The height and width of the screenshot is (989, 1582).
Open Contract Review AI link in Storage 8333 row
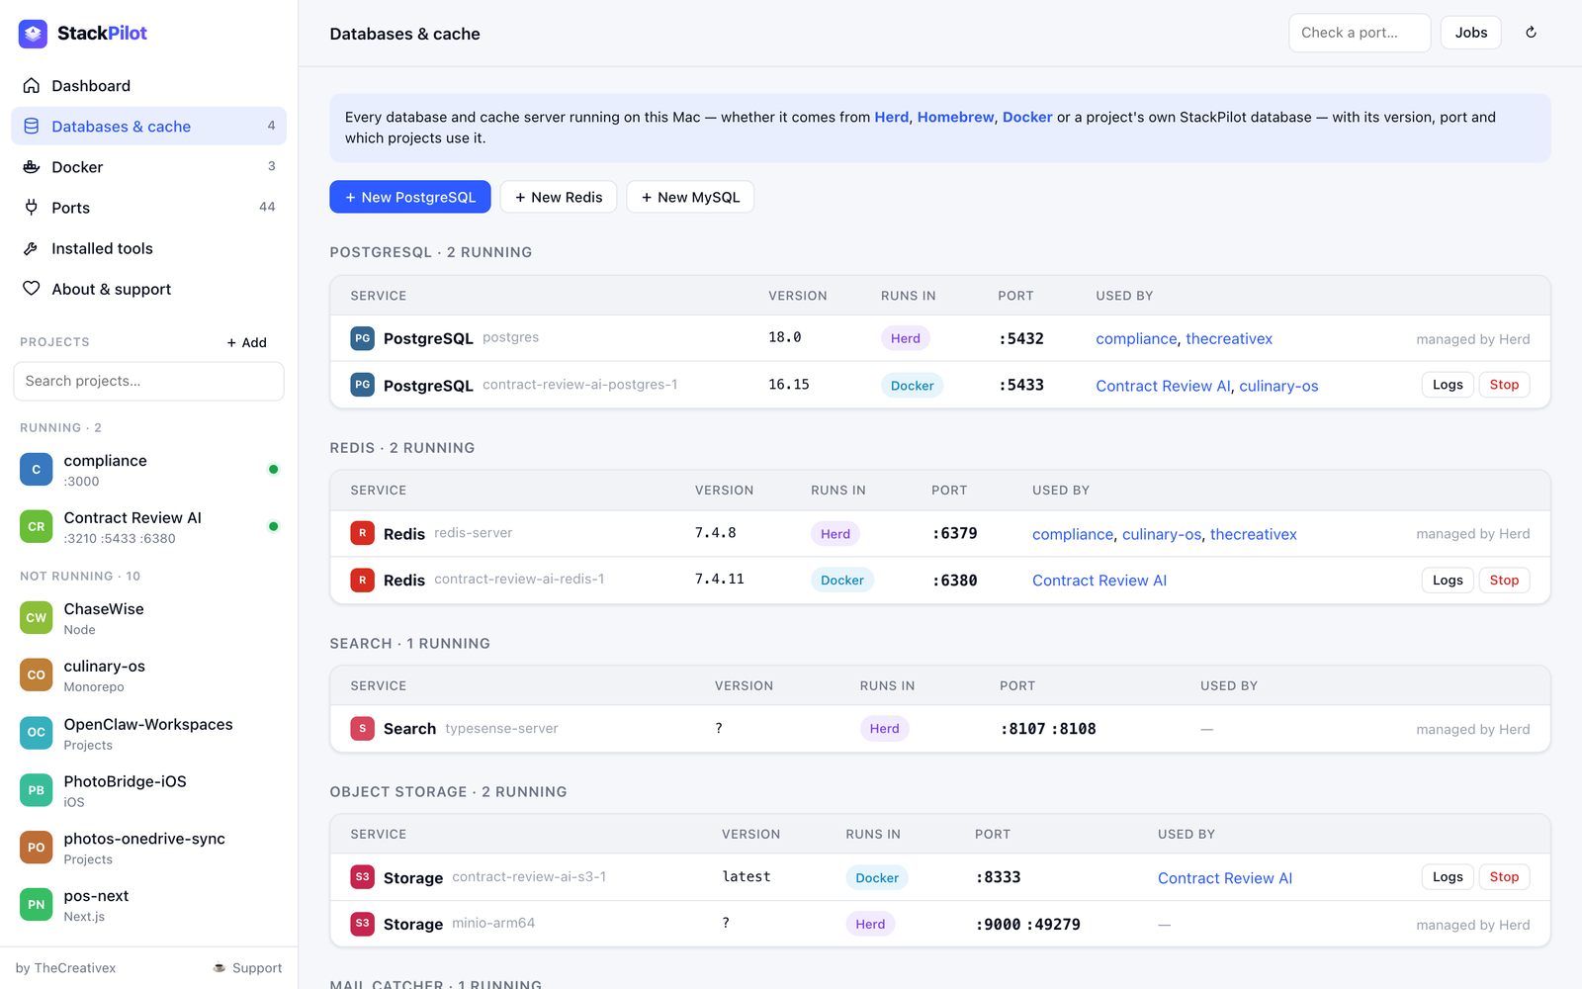pos(1225,878)
